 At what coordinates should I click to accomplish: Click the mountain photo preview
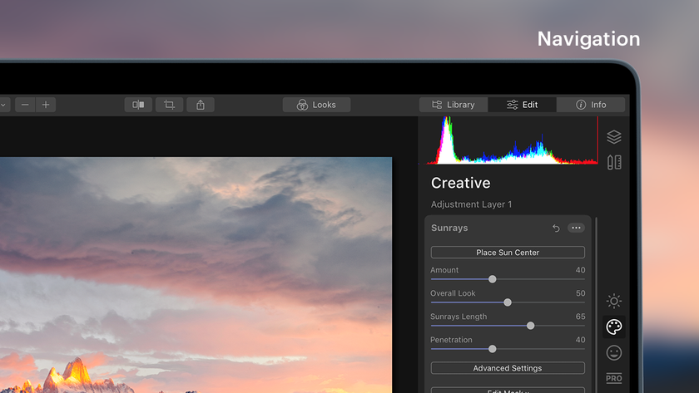coord(196,275)
